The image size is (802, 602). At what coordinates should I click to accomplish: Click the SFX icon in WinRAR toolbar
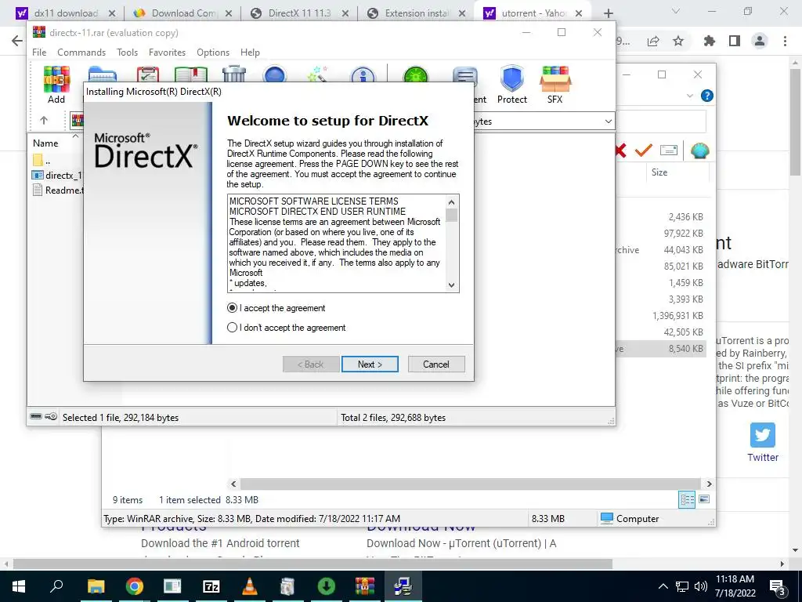[x=555, y=78]
